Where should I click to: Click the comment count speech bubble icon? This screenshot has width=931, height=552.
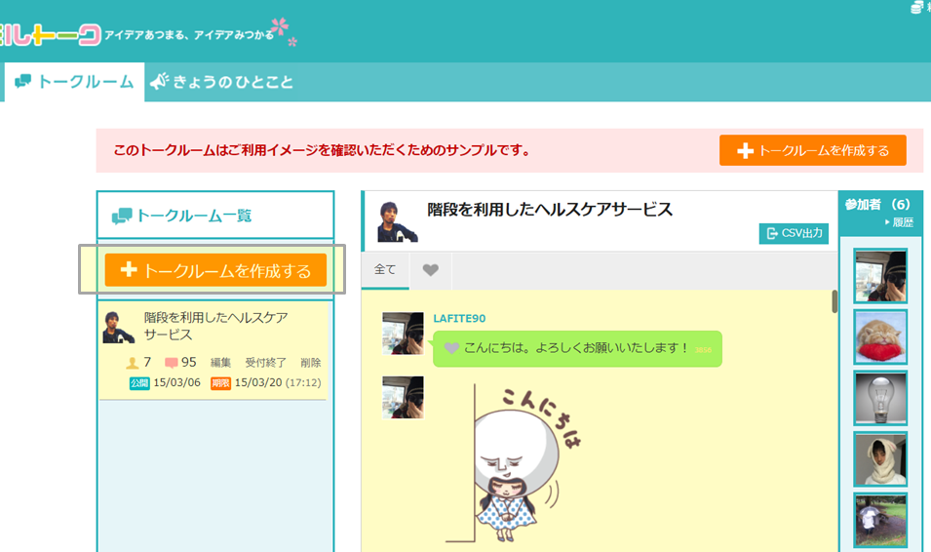(172, 363)
